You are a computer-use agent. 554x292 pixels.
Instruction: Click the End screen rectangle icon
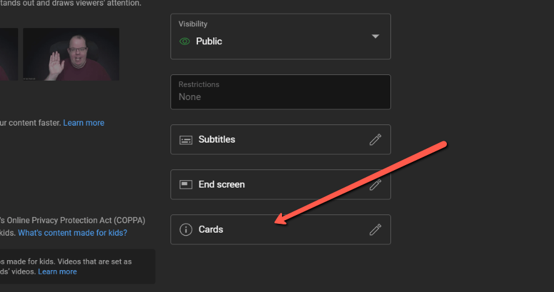186,184
